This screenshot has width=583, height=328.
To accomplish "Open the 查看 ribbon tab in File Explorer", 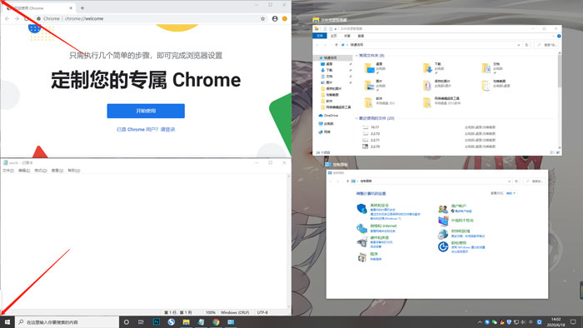I will [x=361, y=36].
